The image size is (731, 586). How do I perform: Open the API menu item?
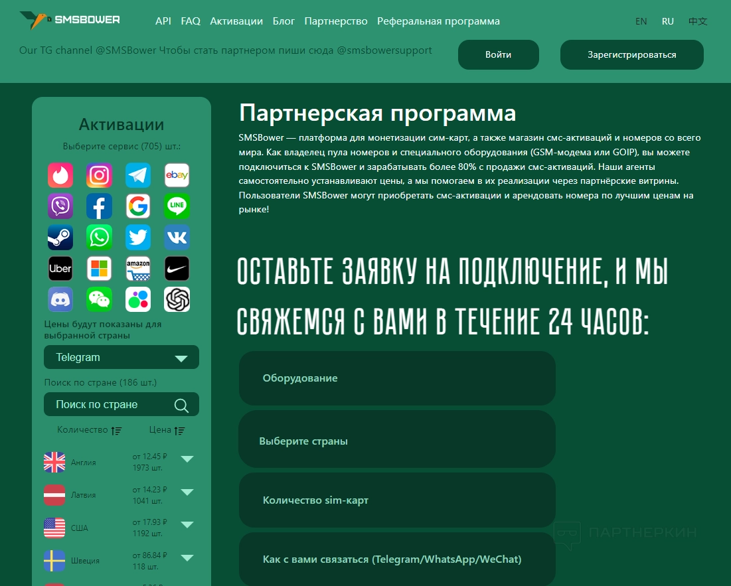tap(163, 21)
